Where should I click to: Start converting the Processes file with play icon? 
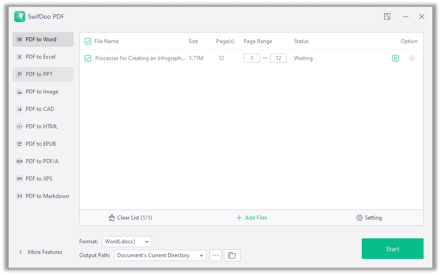pyautogui.click(x=396, y=58)
